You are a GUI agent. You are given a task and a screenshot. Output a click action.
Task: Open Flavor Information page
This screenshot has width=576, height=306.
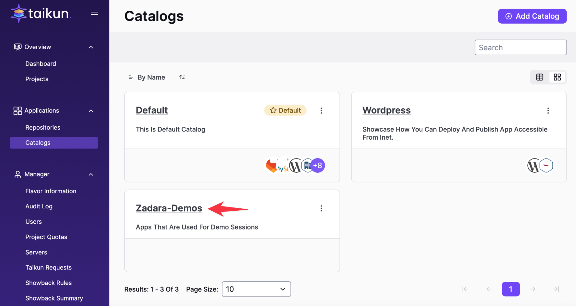(51, 191)
